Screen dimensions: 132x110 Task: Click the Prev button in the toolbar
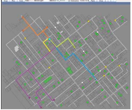[x=13, y=1]
